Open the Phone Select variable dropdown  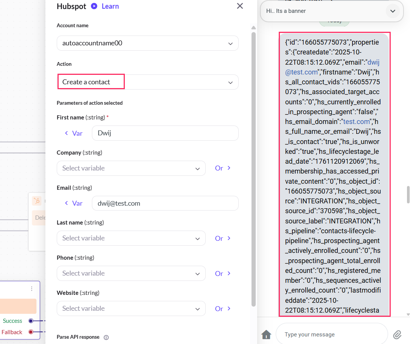[131, 273]
